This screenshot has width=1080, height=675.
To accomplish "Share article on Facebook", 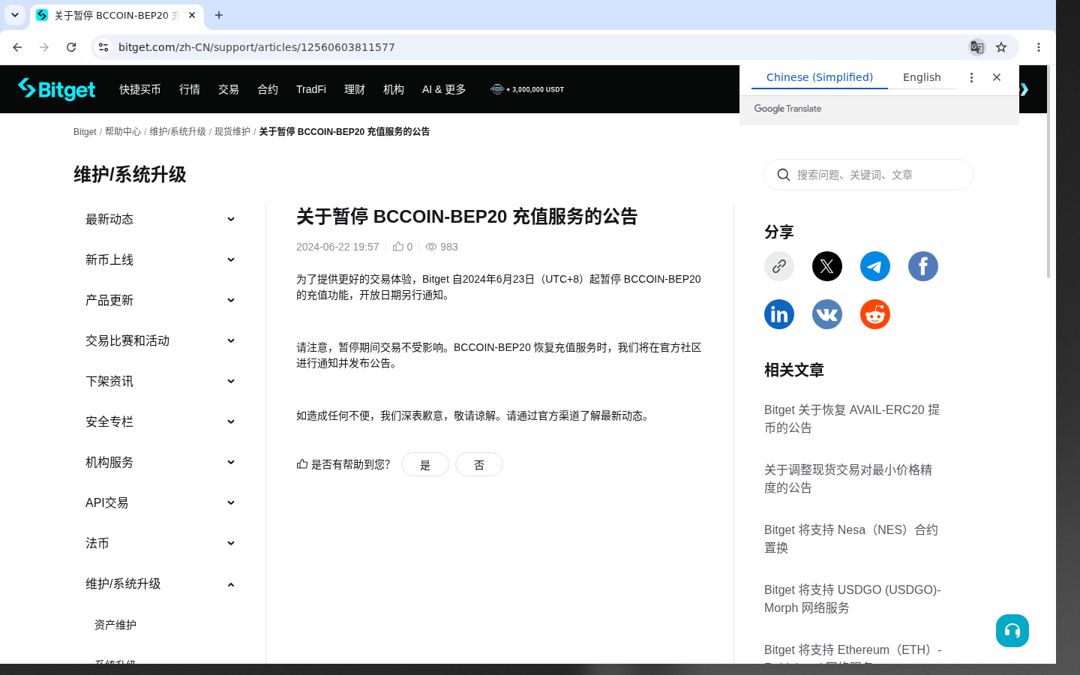I will coord(923,266).
